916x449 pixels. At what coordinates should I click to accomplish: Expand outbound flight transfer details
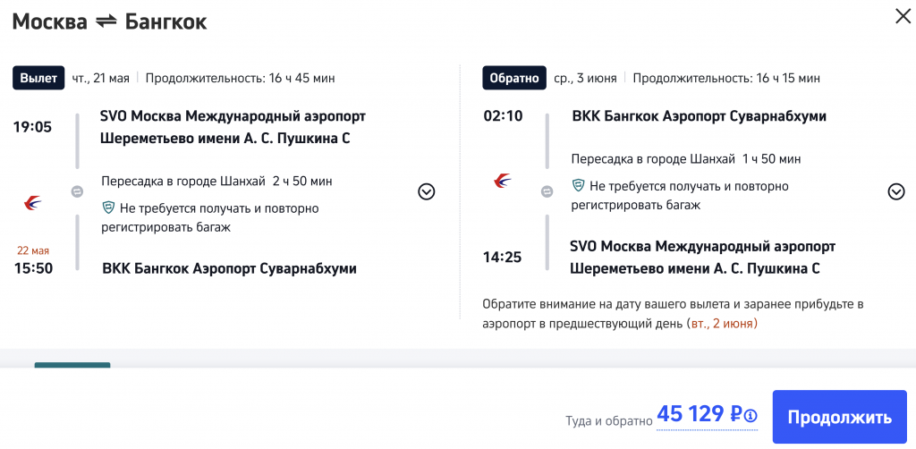point(427,191)
